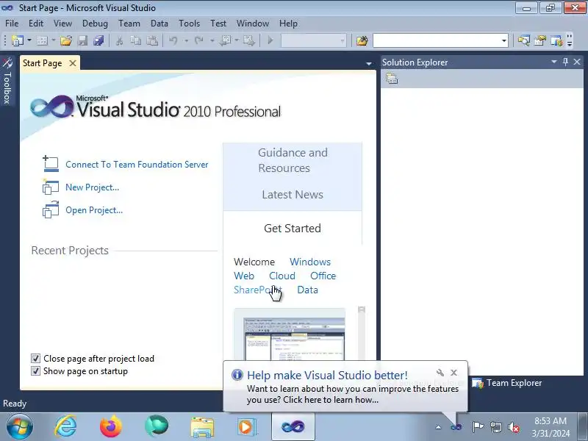Toggle Show page on startup checkbox

point(35,371)
